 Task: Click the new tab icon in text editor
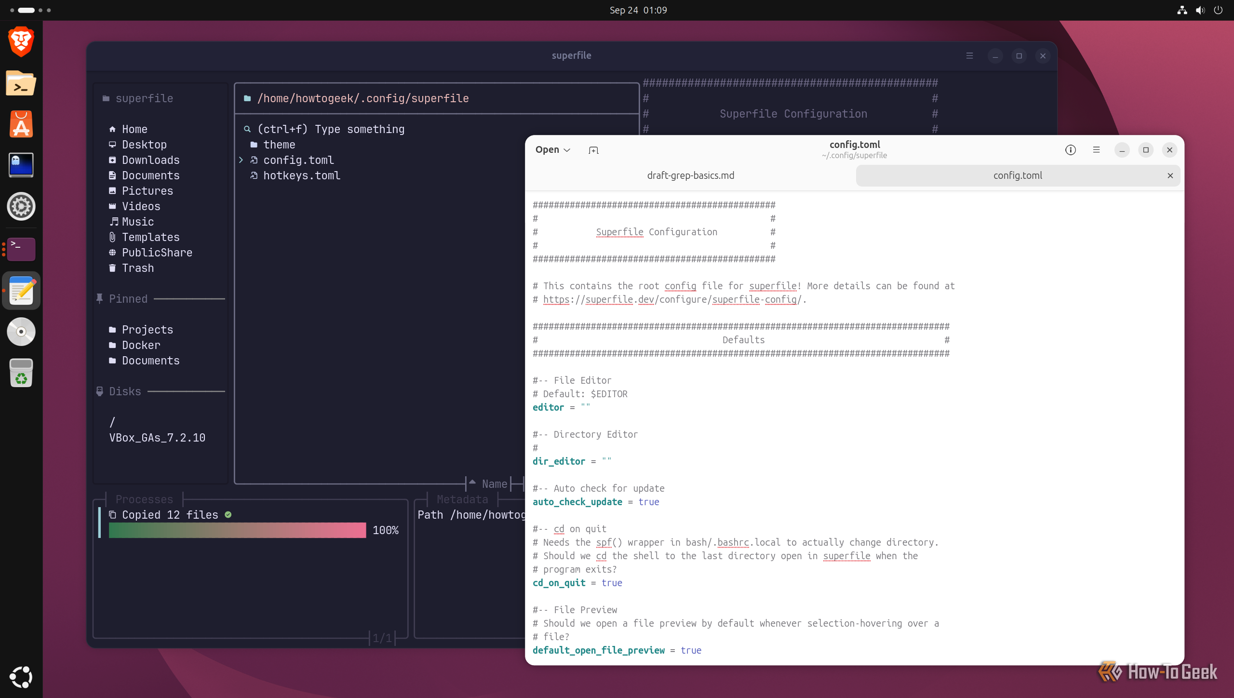coord(593,150)
